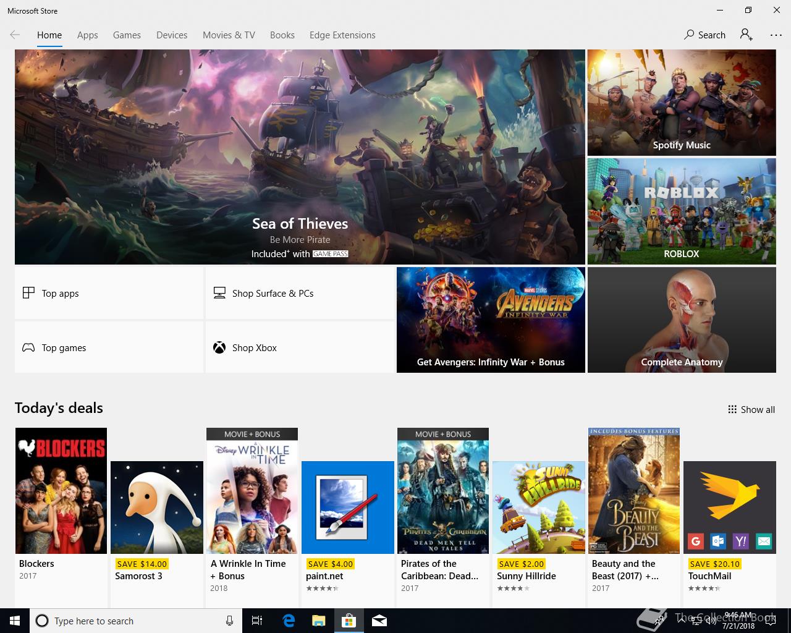The height and width of the screenshot is (633, 791).
Task: Open the Search magnifier icon
Action: click(x=689, y=35)
